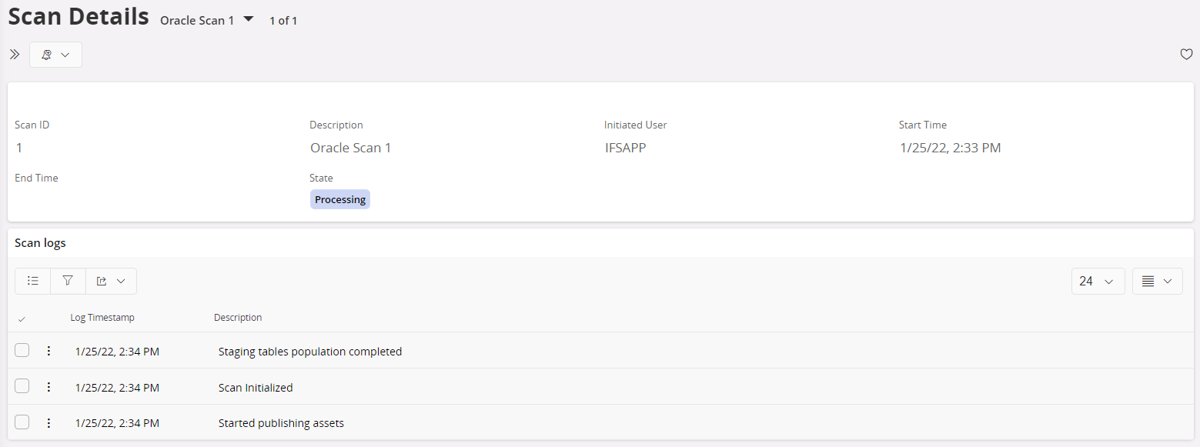Click the Description column header in Scan logs
Image resolution: width=1200 pixels, height=447 pixels.
point(238,318)
